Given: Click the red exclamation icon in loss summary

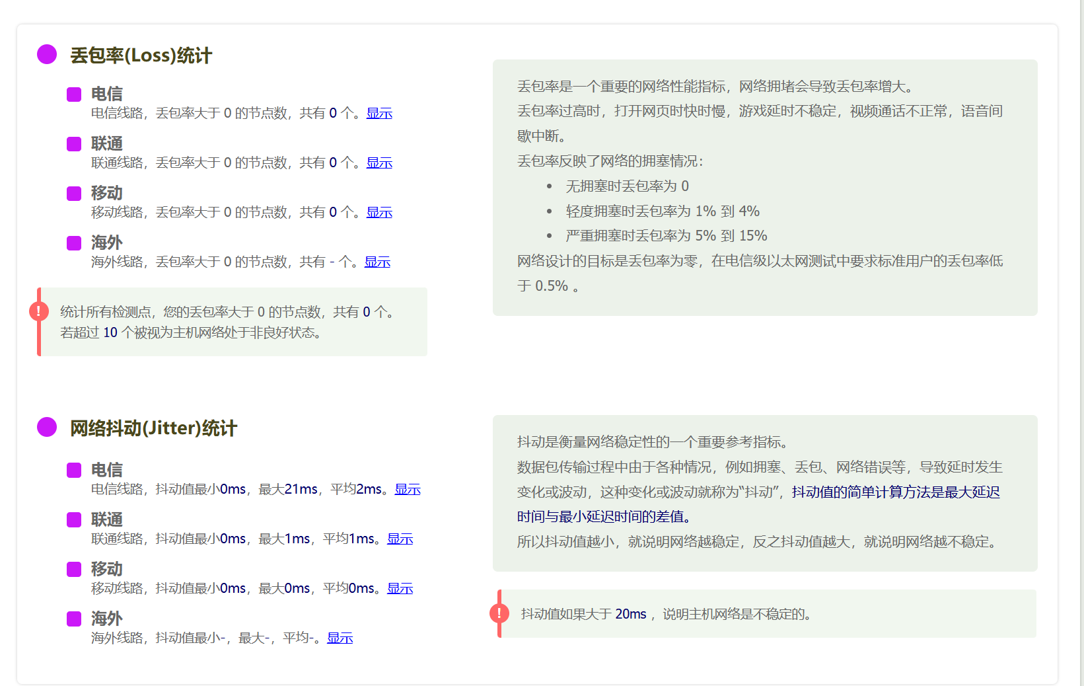Looking at the screenshot, I should pos(39,311).
